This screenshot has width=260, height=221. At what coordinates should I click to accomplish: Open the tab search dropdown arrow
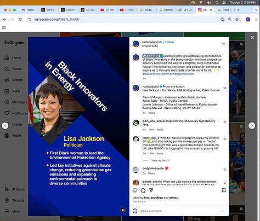coord(256,10)
